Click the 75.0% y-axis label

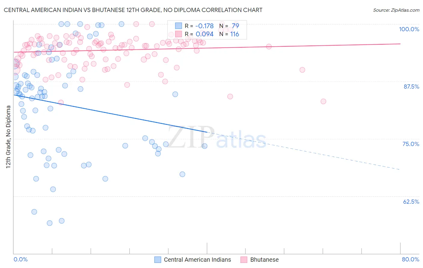pos(411,144)
